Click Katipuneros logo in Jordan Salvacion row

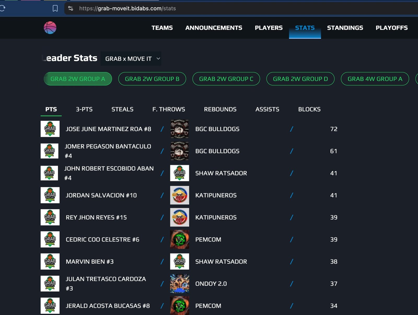(x=179, y=195)
